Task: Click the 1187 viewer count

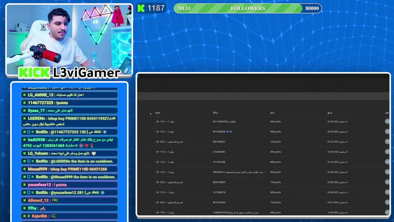Action: click(156, 8)
